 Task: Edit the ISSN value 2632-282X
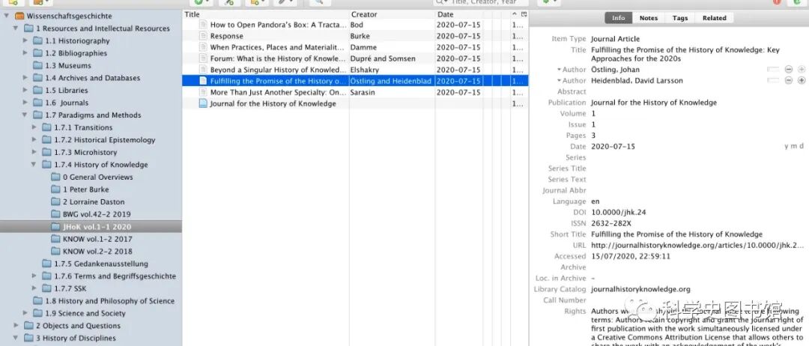click(x=611, y=223)
